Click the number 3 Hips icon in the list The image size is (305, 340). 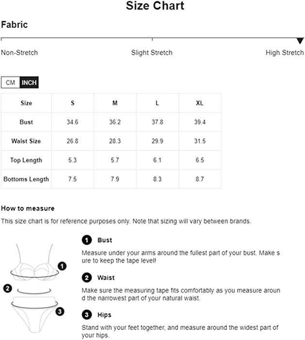tap(87, 315)
